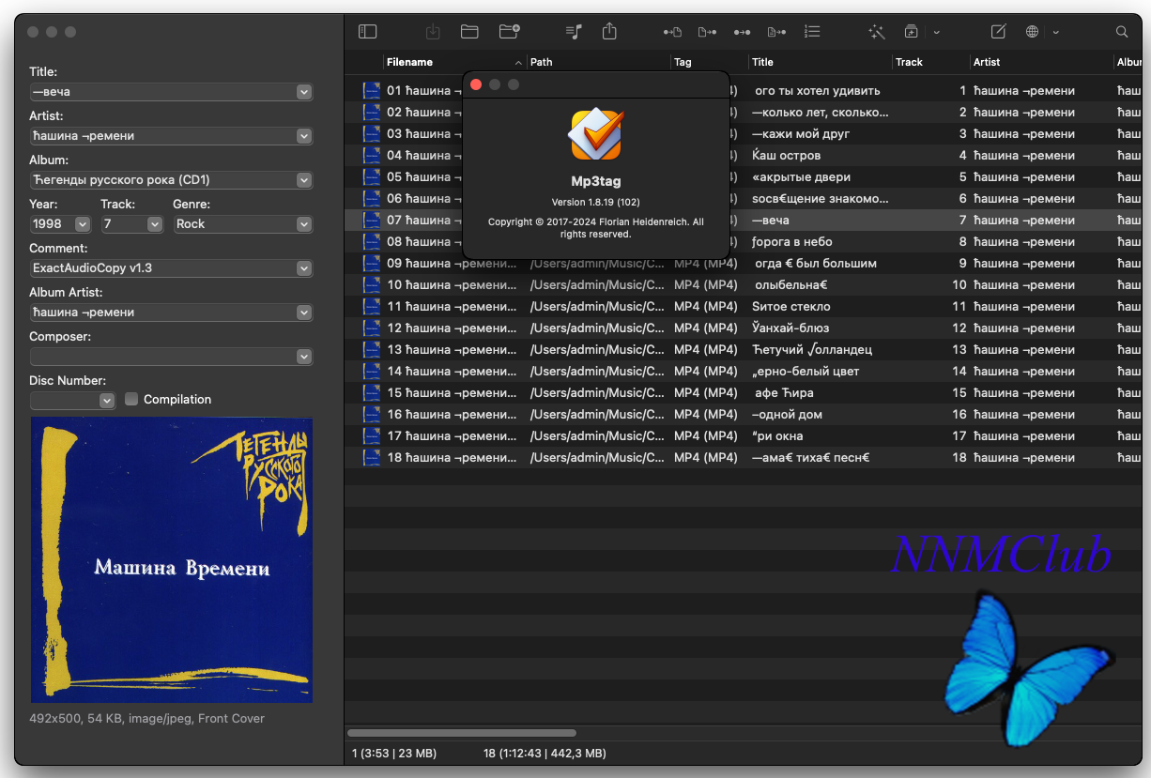Open the numbered list track wizard

pyautogui.click(x=813, y=32)
